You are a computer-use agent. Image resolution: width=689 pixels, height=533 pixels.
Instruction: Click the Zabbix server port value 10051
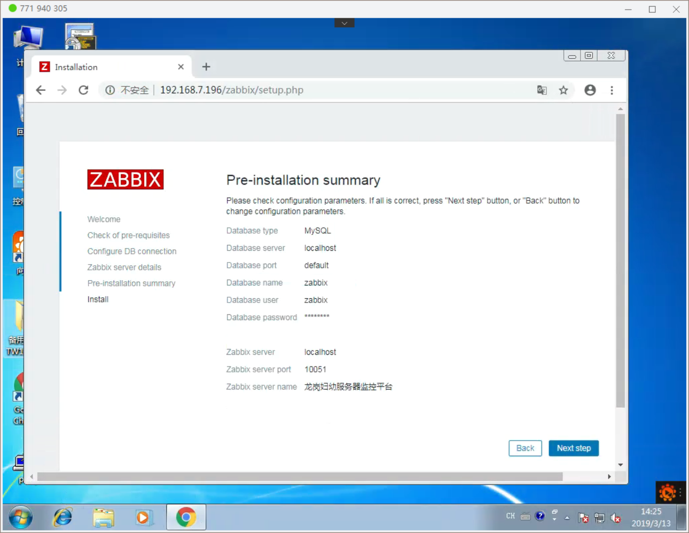[315, 369]
